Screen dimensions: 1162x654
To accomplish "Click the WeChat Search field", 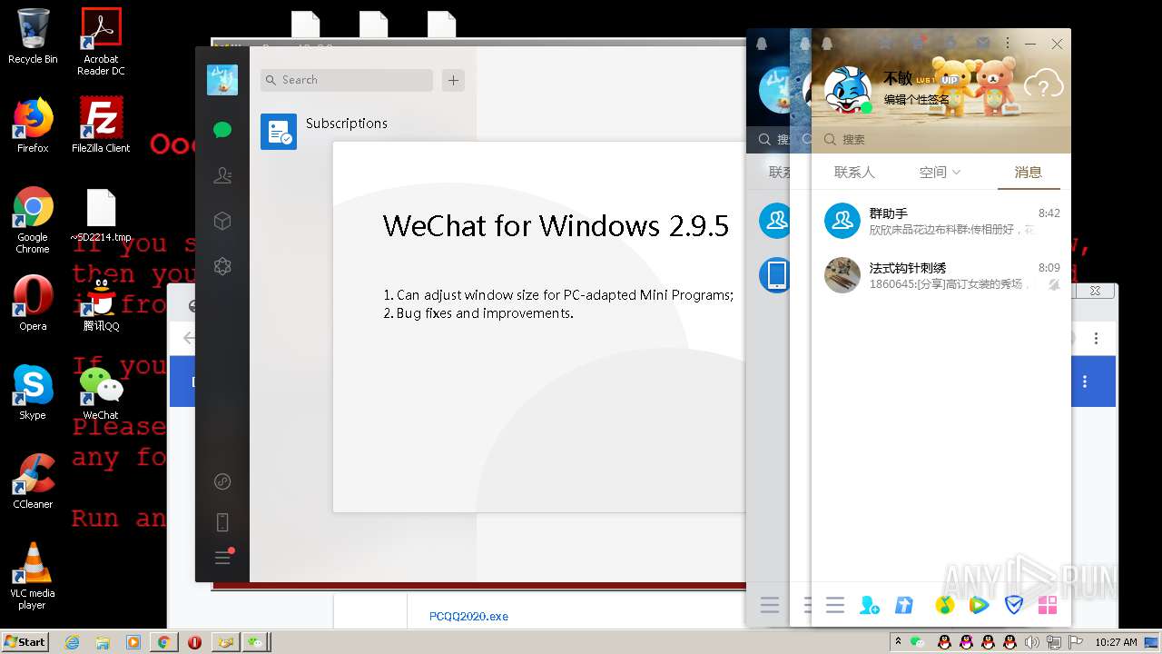I will tap(347, 80).
